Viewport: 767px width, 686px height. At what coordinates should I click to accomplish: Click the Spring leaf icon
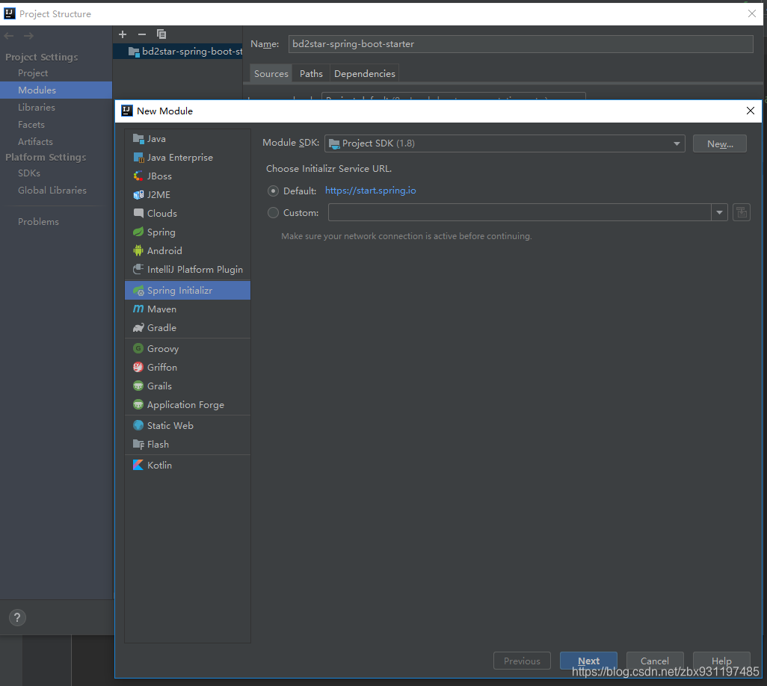click(x=138, y=232)
